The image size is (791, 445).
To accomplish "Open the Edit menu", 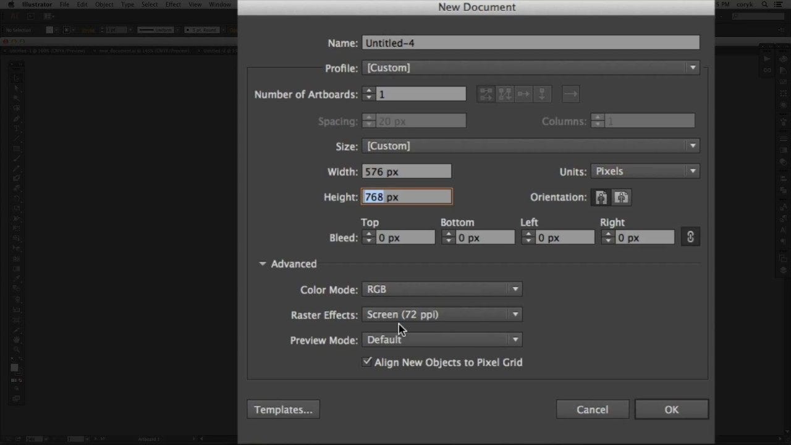I will pyautogui.click(x=82, y=4).
